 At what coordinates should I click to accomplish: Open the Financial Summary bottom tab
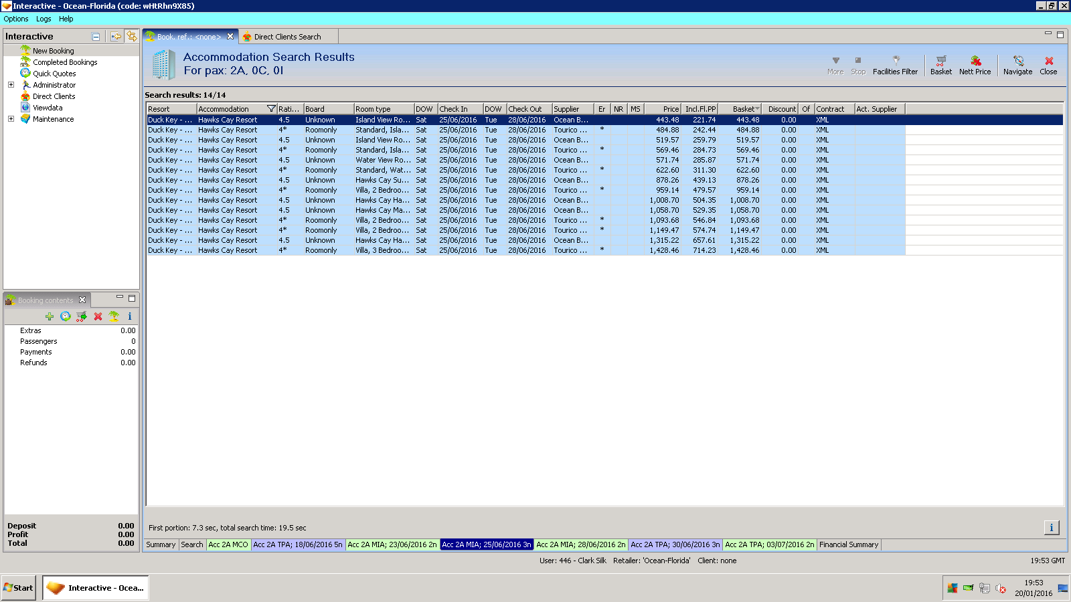point(848,544)
